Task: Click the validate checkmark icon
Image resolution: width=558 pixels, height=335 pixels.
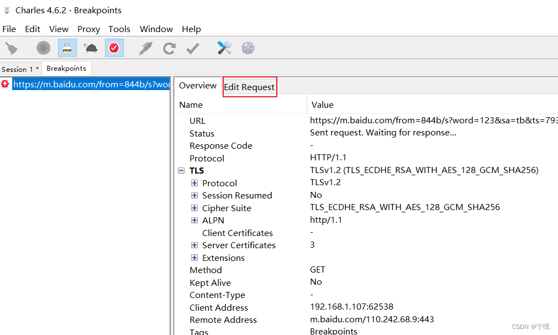Action: (x=192, y=48)
